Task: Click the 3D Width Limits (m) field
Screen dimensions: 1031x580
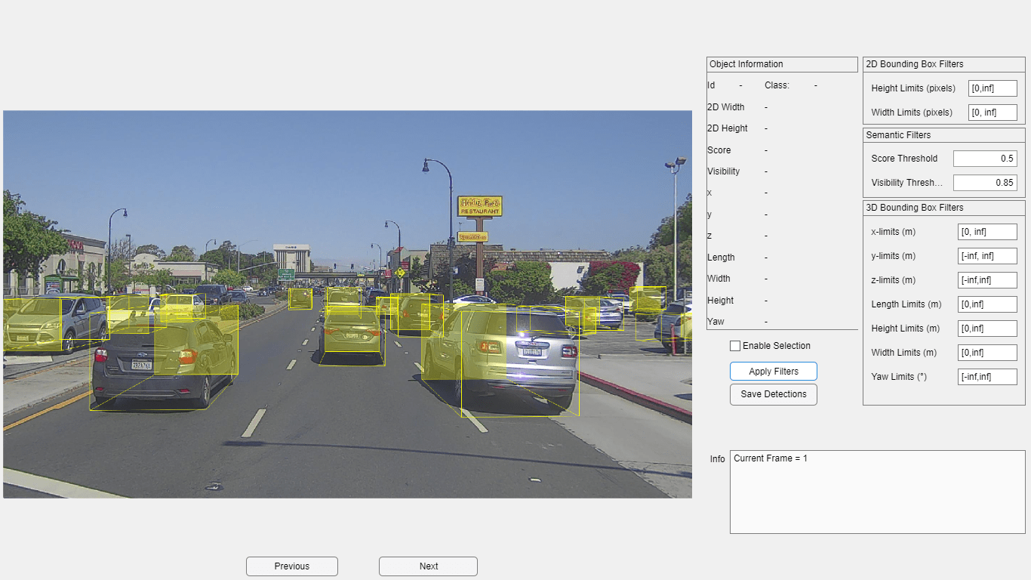Action: coord(987,353)
